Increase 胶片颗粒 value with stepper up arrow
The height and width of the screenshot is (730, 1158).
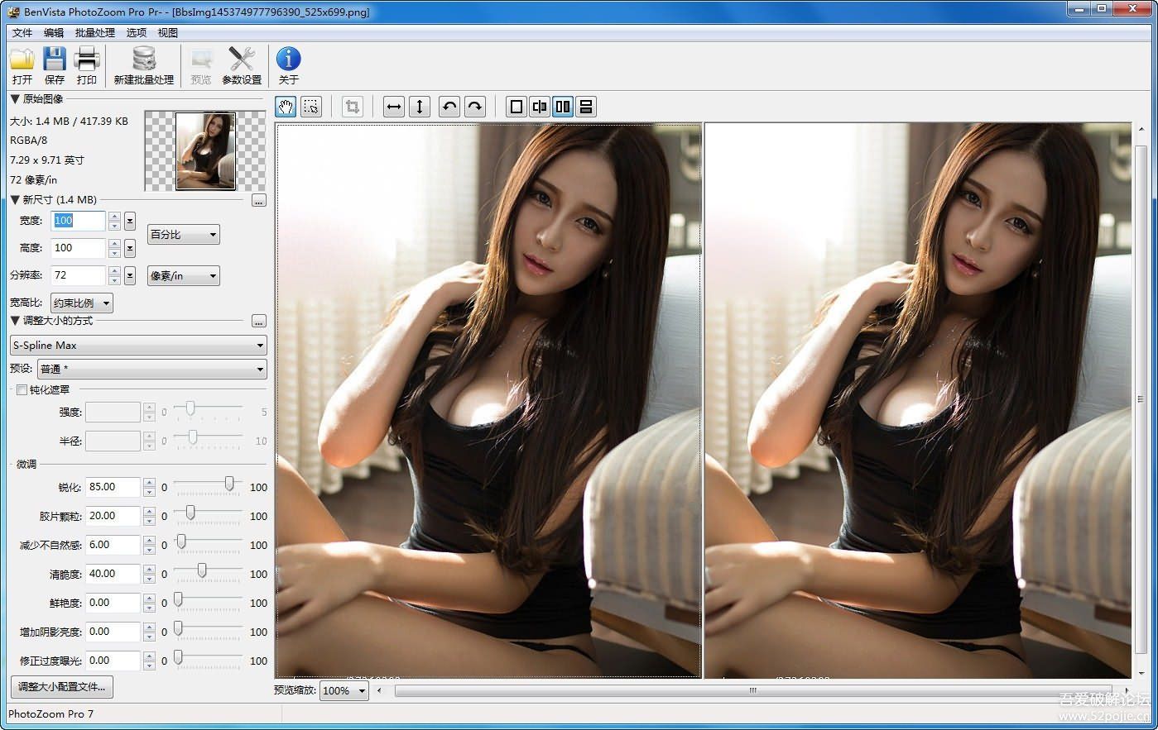149,511
